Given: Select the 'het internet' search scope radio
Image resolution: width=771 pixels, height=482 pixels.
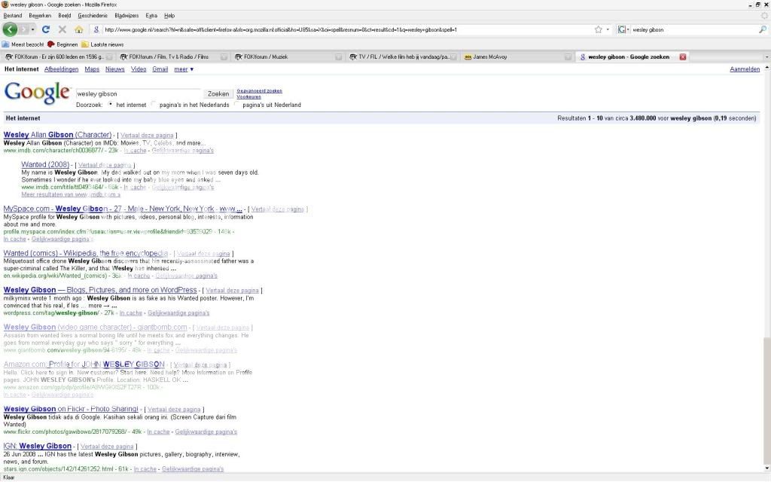Looking at the screenshot, I should click(110, 104).
